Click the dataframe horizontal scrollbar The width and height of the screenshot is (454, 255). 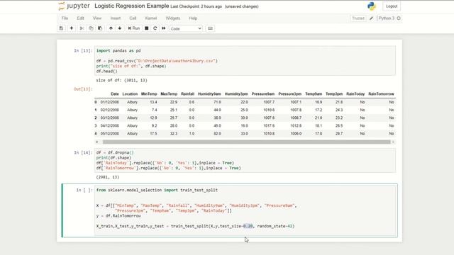click(x=246, y=142)
